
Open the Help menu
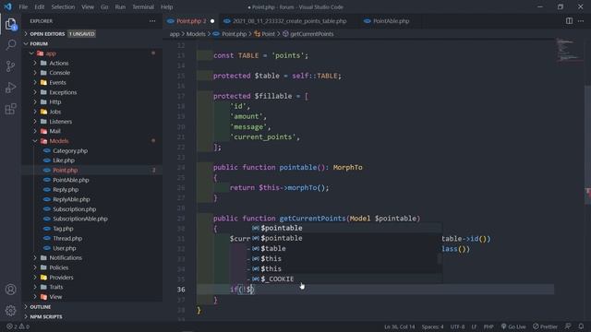coord(166,6)
